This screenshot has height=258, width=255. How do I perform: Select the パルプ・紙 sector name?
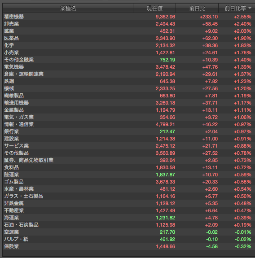click(x=16, y=239)
